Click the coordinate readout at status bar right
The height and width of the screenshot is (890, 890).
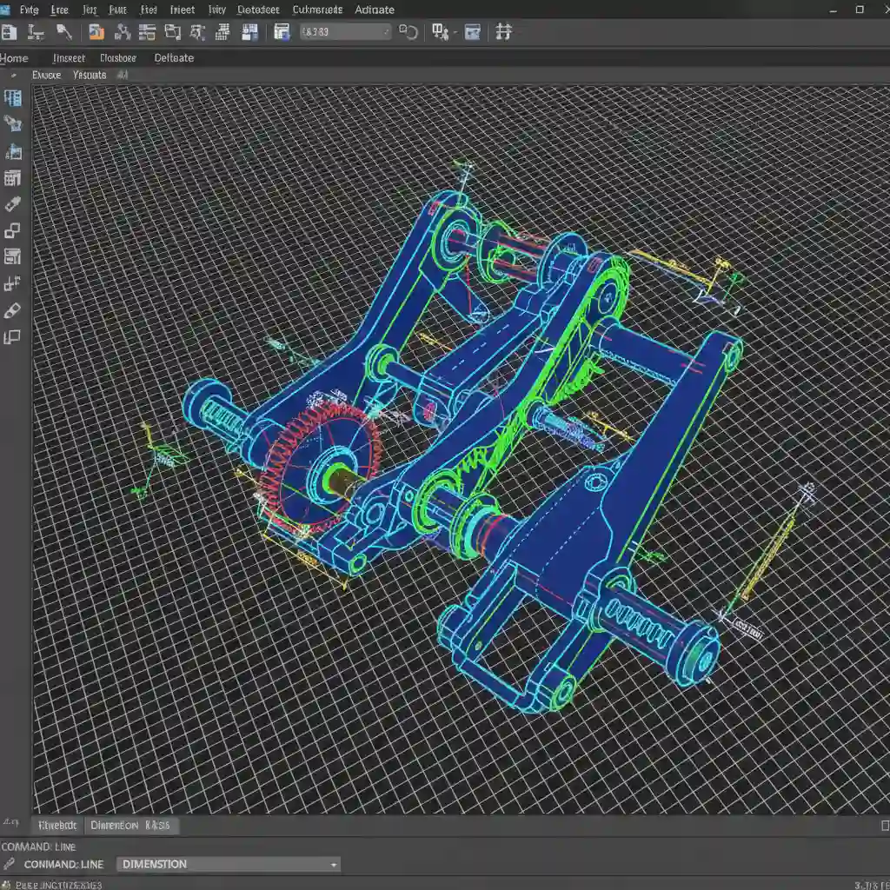pos(872,885)
